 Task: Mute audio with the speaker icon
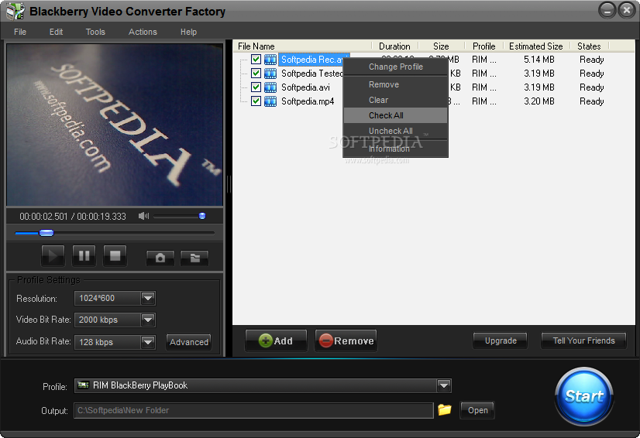pos(143,216)
